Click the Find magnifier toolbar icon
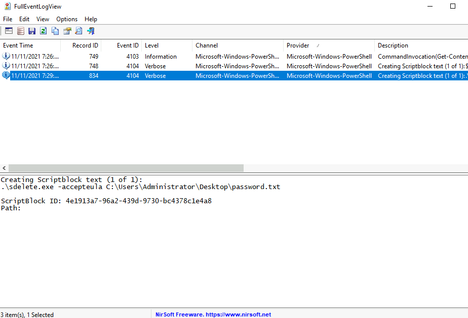The height and width of the screenshot is (318, 468). click(x=79, y=31)
